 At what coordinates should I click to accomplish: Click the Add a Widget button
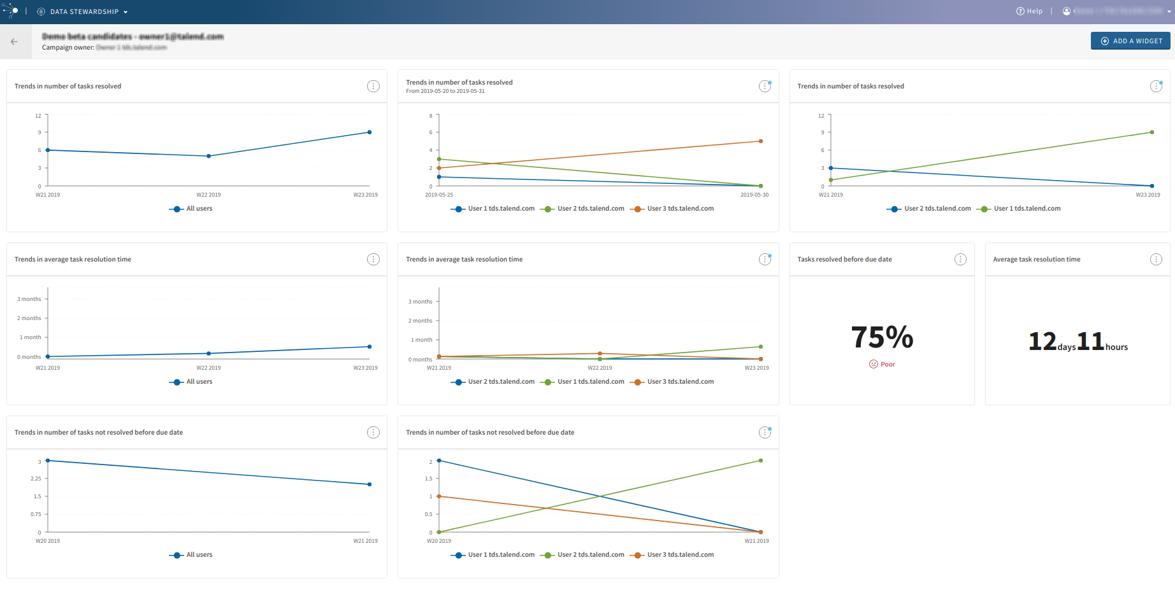coord(1130,41)
